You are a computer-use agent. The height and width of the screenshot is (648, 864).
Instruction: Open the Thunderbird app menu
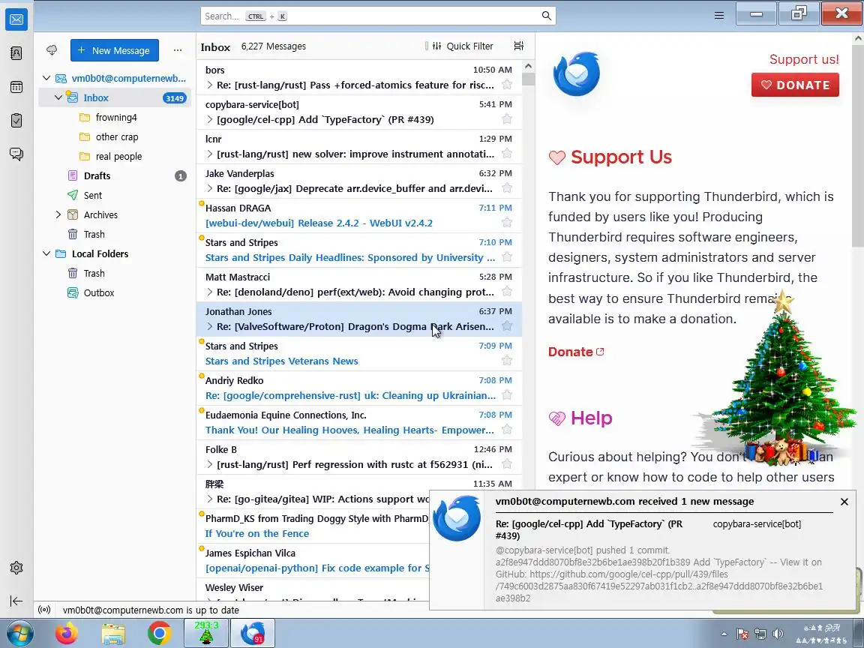click(719, 16)
